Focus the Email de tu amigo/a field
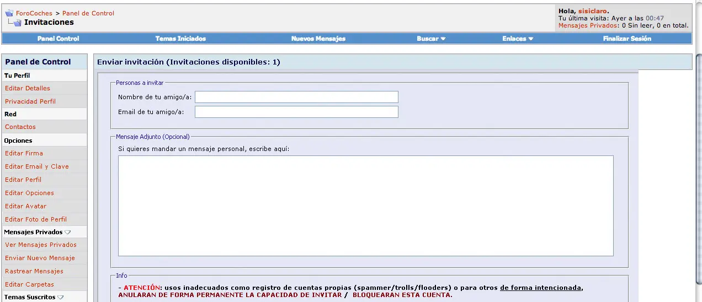 (296, 112)
